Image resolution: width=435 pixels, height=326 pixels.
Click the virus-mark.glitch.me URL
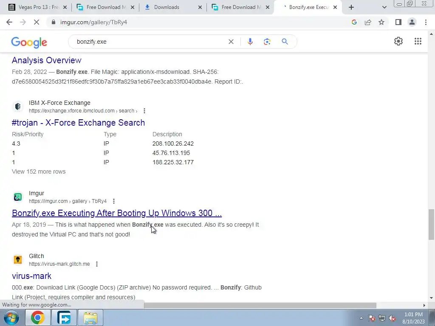tap(59, 264)
